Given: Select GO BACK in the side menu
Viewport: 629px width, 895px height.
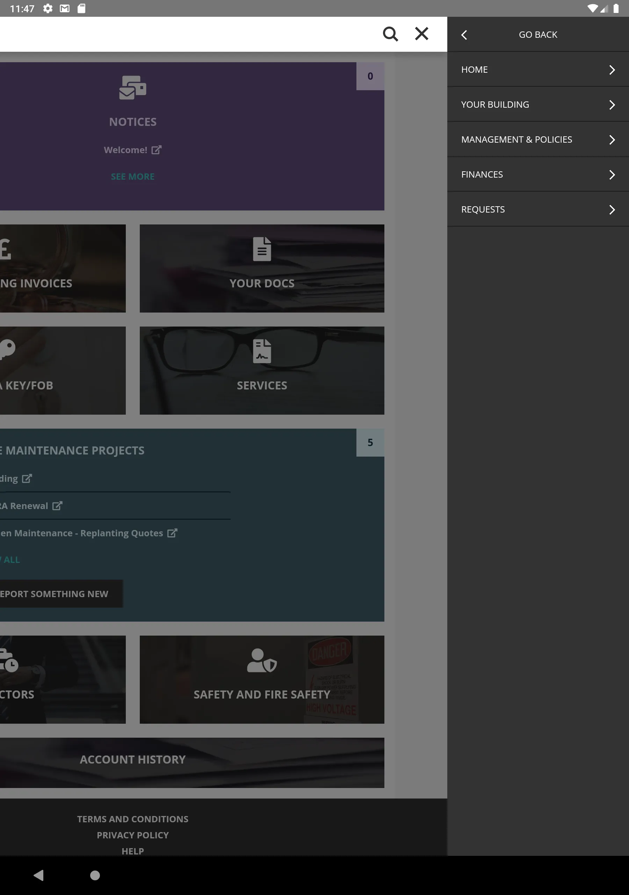Looking at the screenshot, I should 538,35.
